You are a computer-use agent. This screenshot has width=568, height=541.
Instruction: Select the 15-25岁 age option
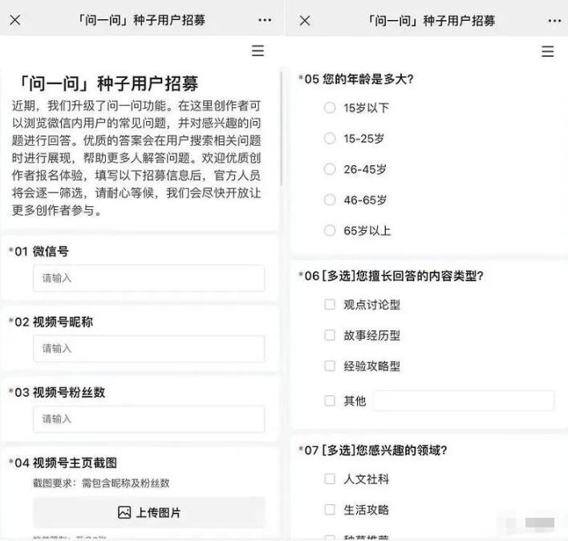pos(330,139)
